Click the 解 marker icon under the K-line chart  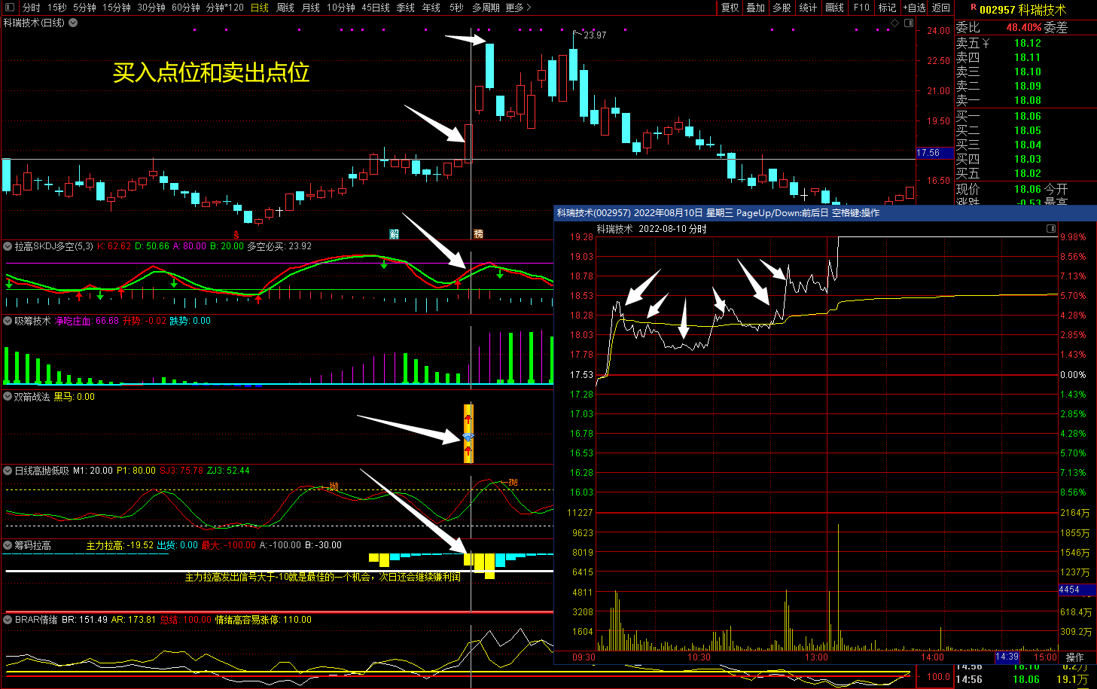[x=394, y=234]
